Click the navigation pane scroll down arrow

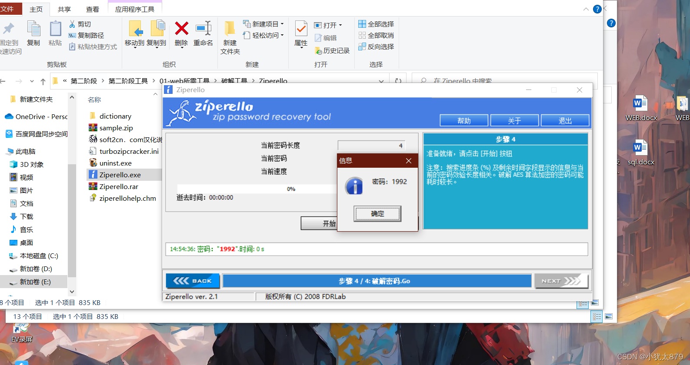pyautogui.click(x=72, y=292)
